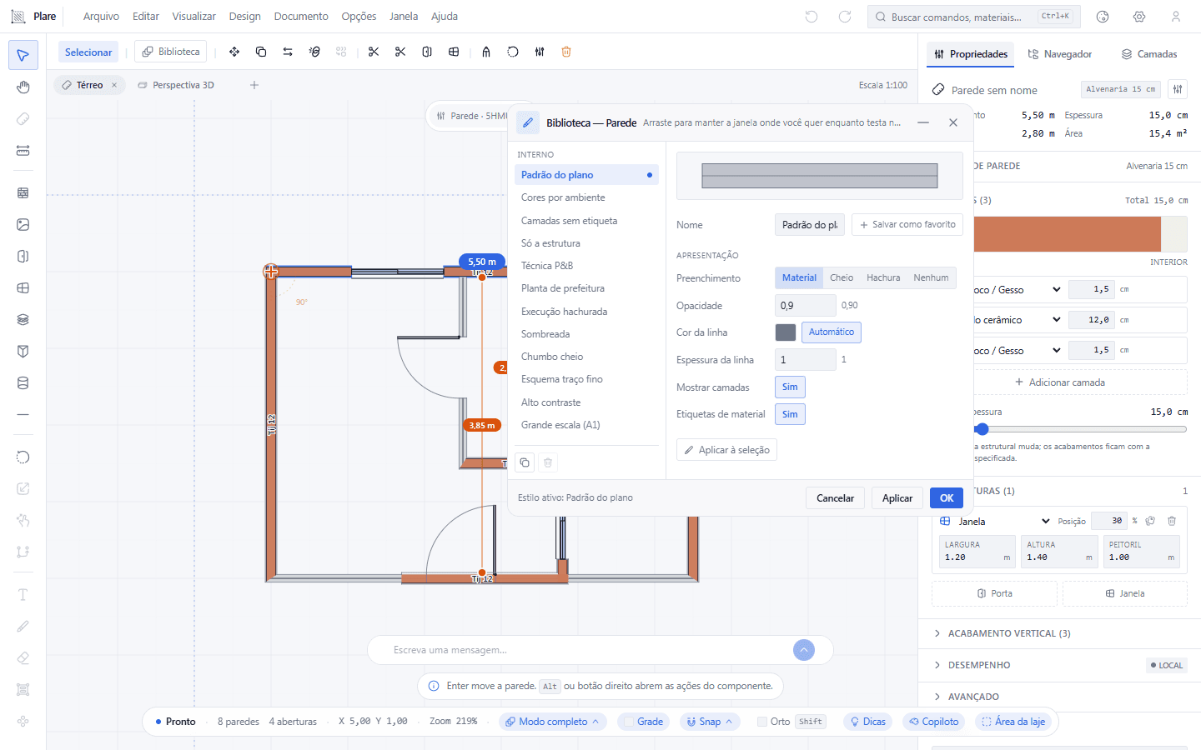Select the hand pan tool in left sidebar
The height and width of the screenshot is (750, 1201).
tap(23, 87)
